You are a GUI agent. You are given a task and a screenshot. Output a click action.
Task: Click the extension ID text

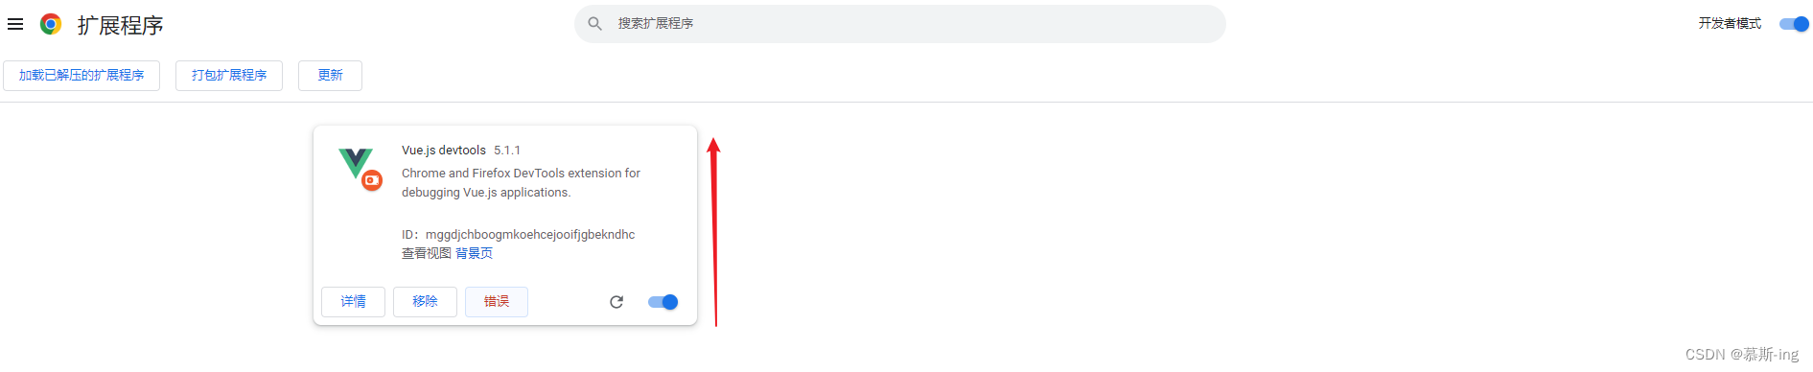click(x=518, y=235)
